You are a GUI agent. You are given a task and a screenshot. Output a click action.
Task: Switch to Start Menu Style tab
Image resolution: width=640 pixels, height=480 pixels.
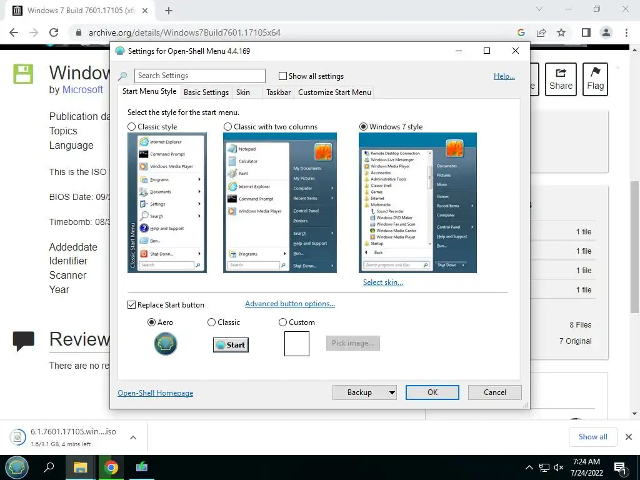(x=149, y=91)
